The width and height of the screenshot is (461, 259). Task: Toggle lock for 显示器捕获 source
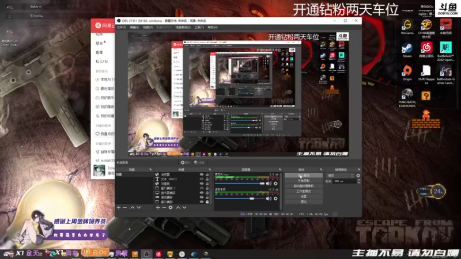point(207,193)
